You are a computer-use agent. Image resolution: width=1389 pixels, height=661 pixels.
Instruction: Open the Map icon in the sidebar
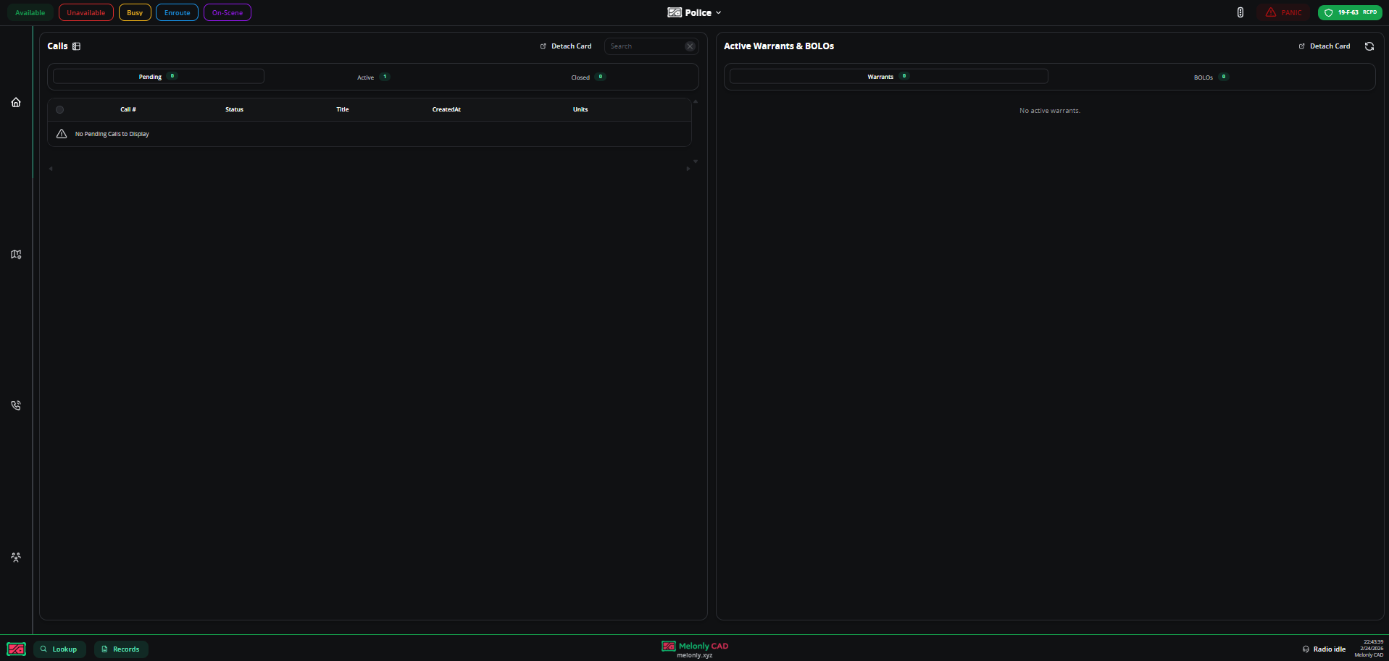(x=16, y=254)
